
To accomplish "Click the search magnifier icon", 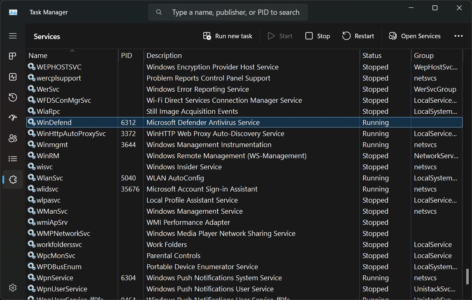I will tap(159, 12).
